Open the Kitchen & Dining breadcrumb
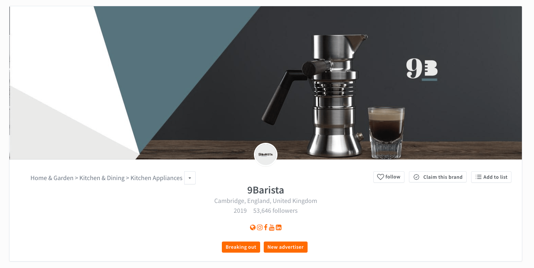The width and height of the screenshot is (534, 268). point(102,178)
